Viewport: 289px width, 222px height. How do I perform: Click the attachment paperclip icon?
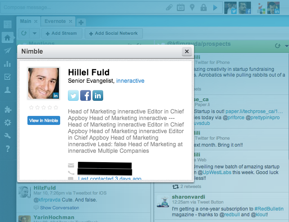[169, 7]
